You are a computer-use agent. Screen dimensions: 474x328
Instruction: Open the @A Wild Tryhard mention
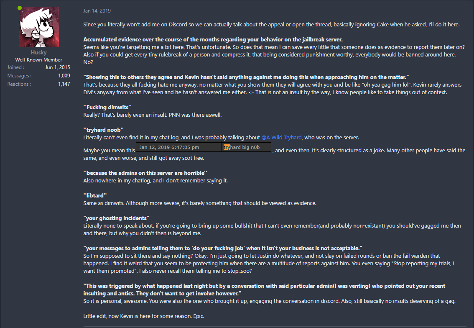[x=281, y=137]
